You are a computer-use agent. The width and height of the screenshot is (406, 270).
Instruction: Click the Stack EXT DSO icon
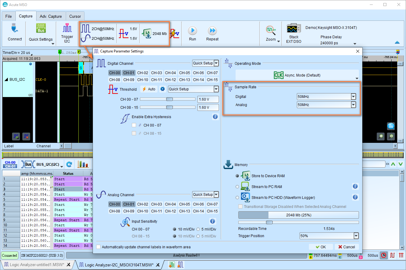point(293,29)
